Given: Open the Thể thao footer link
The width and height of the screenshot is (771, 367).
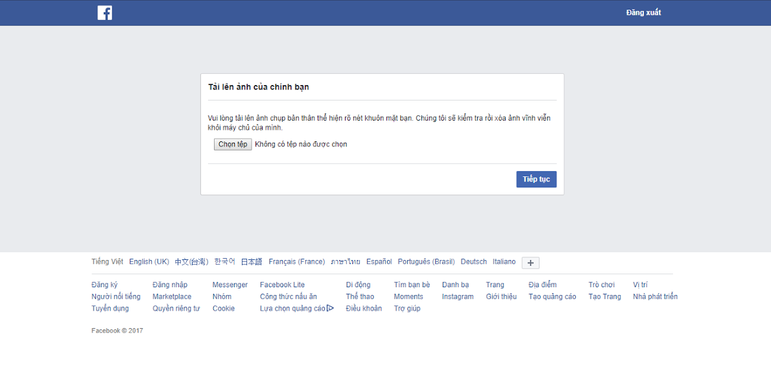Looking at the screenshot, I should pos(360,297).
